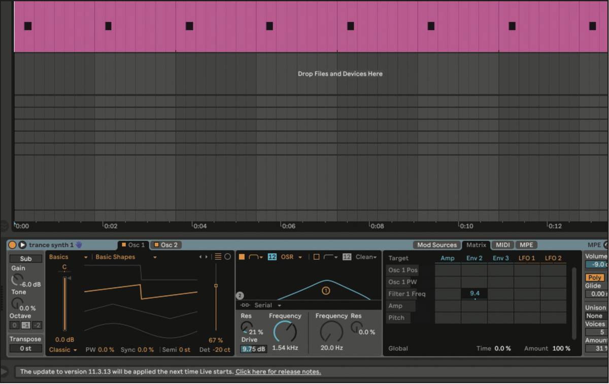This screenshot has width=609, height=384.
Task: Click the device preview play button
Action: point(22,245)
